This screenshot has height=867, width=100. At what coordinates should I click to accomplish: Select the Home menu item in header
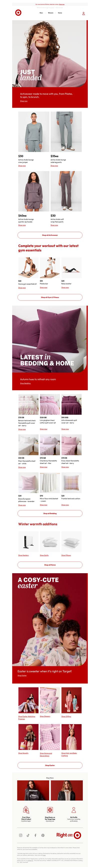[x=60, y=13]
